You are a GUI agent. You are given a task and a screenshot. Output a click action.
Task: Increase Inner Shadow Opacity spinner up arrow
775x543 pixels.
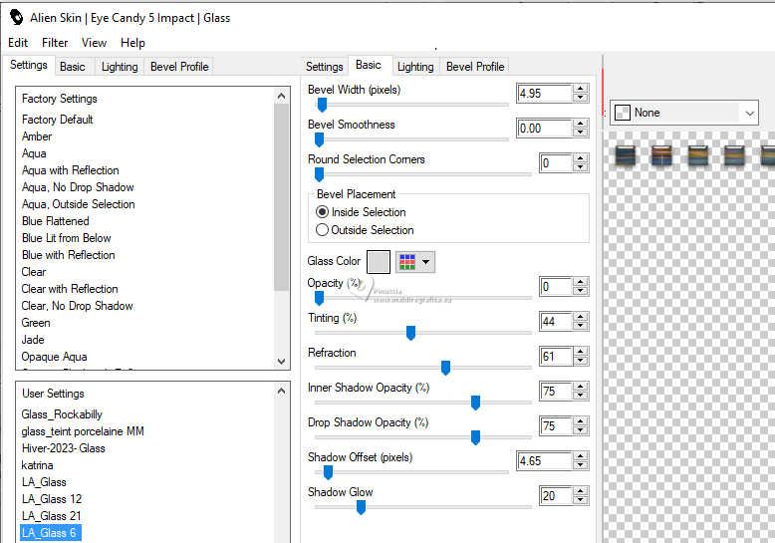[x=581, y=387]
